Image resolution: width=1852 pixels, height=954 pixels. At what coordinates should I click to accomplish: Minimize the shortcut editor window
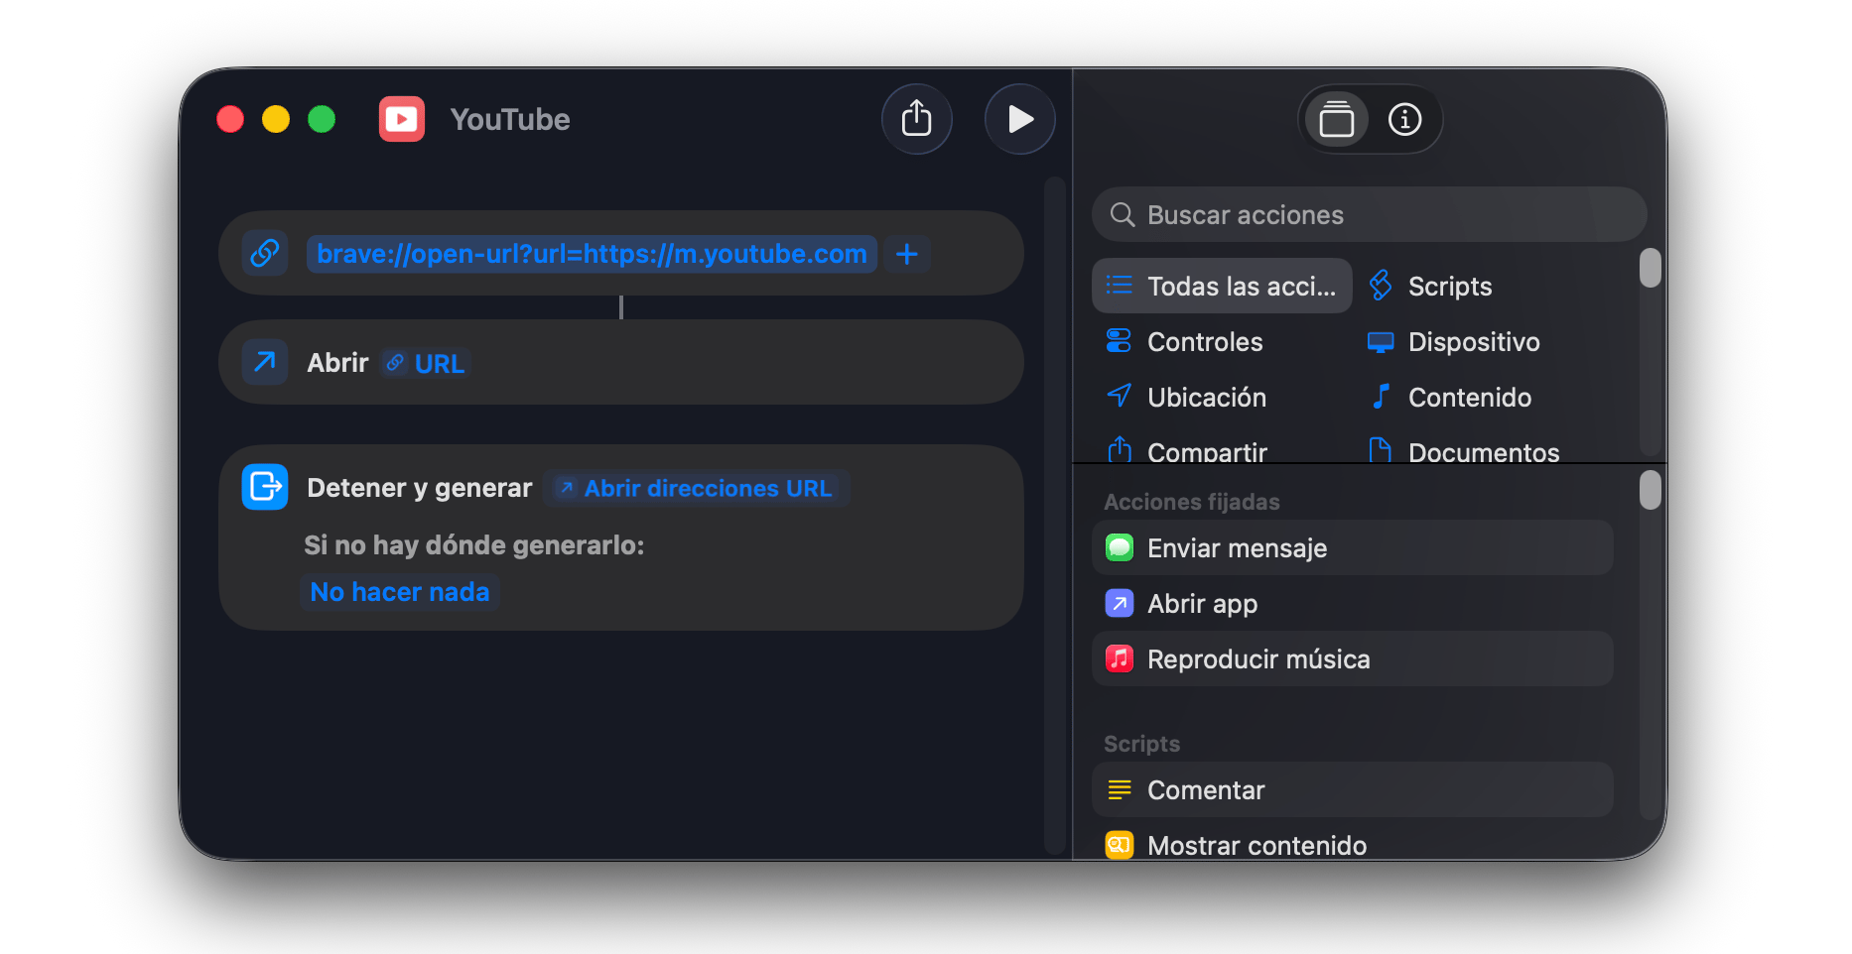[276, 119]
